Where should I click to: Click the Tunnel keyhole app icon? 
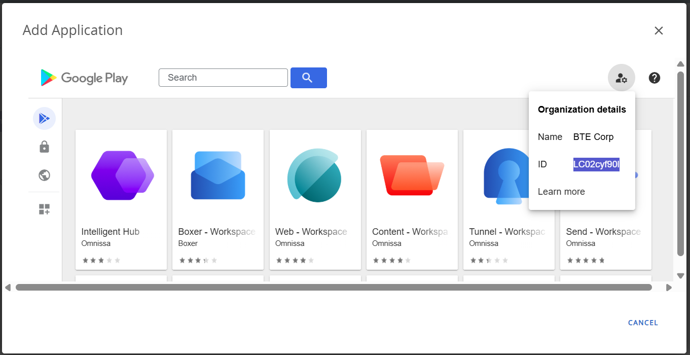[507, 176]
